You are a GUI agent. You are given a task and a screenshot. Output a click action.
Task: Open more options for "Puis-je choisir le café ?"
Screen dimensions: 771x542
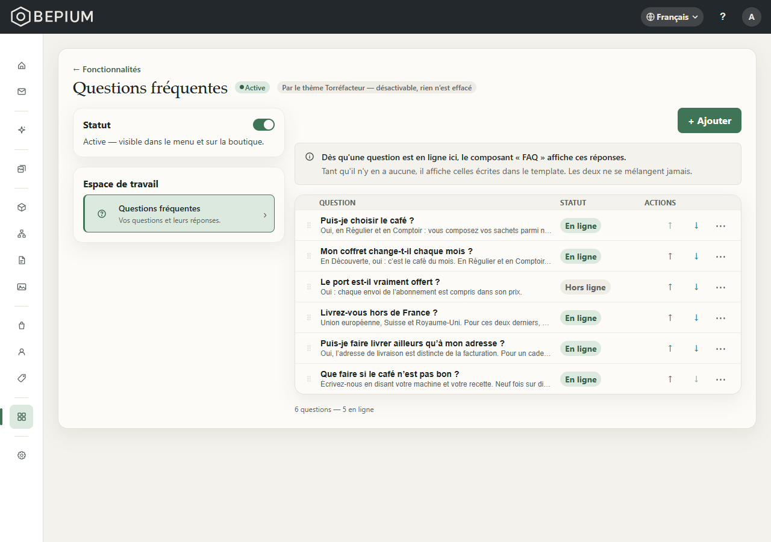(x=720, y=226)
